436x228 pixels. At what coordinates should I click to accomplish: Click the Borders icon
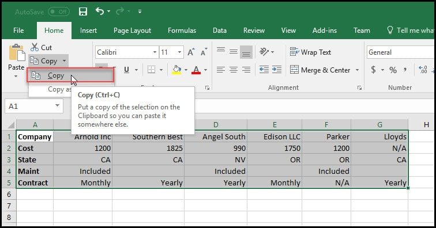click(151, 70)
